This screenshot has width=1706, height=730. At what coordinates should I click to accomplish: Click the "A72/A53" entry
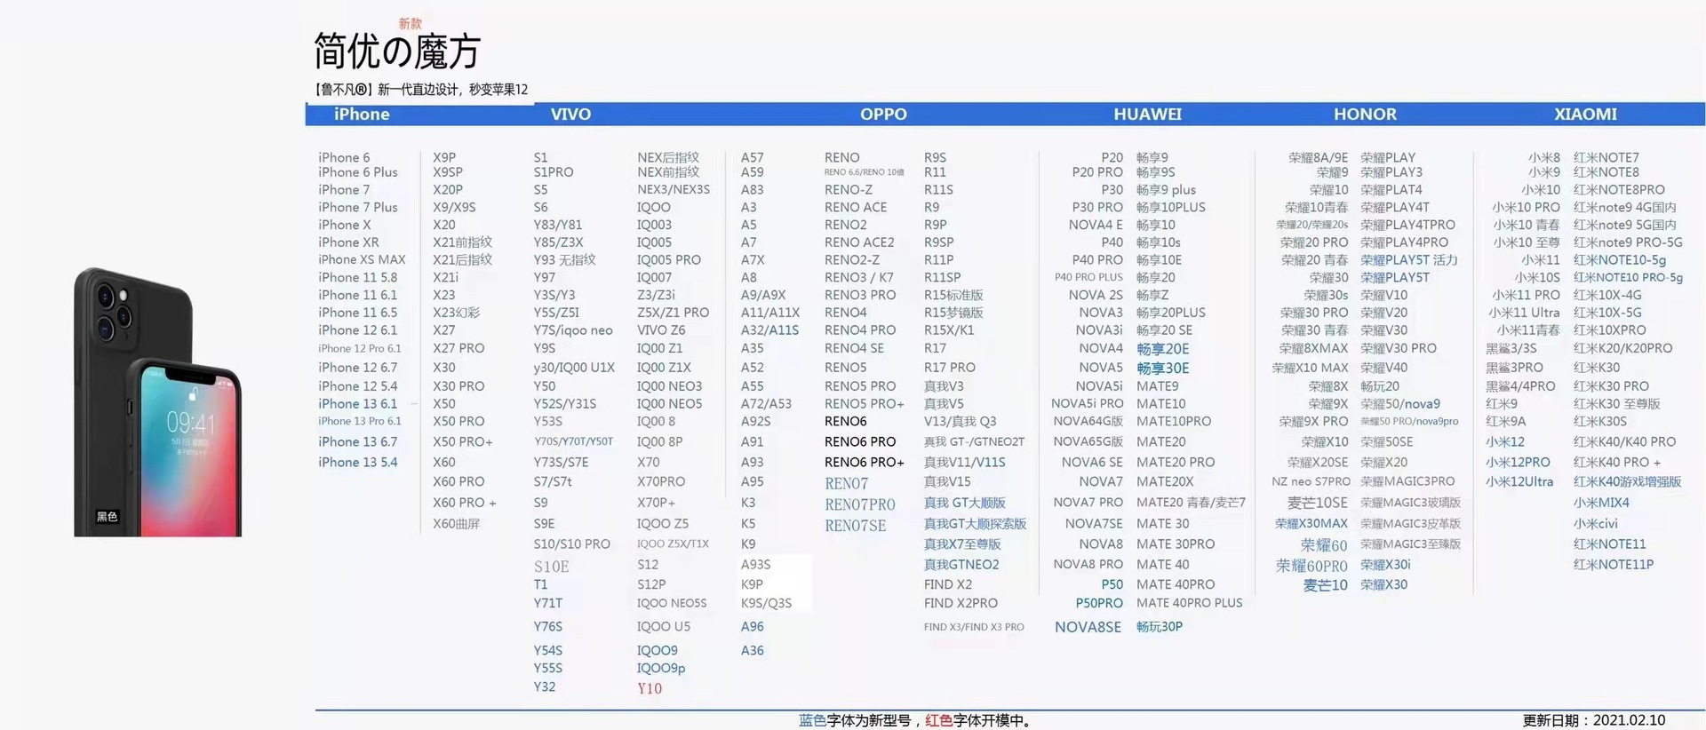coord(766,403)
